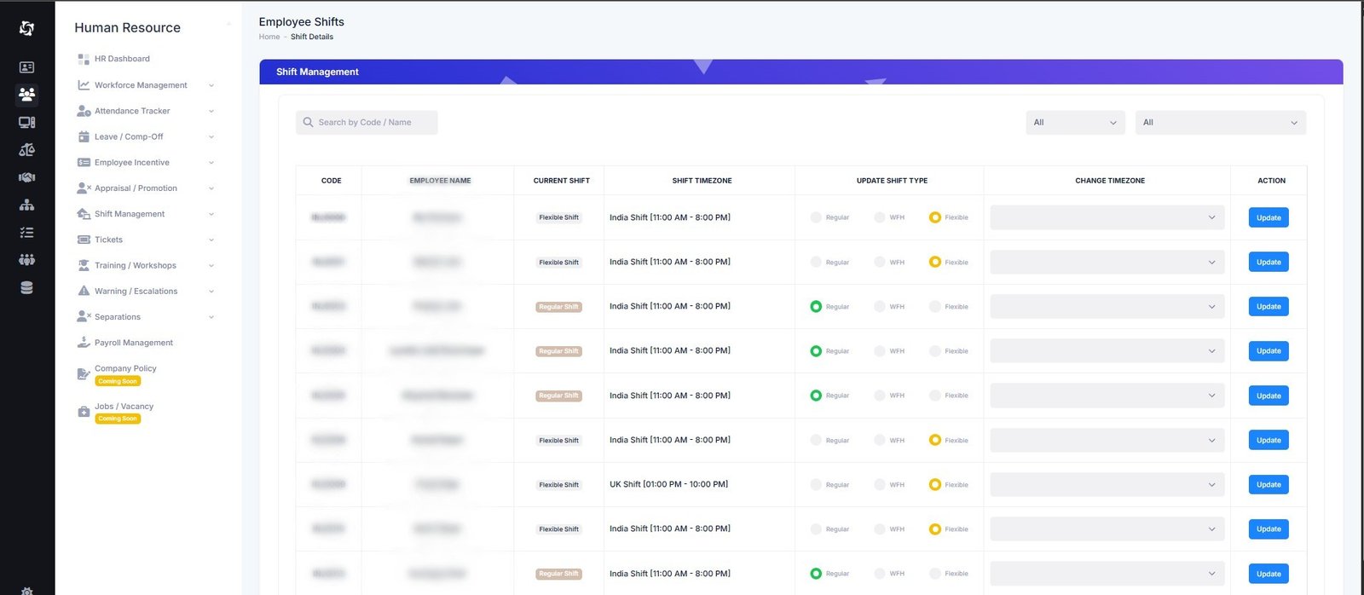Click the computer monitor icon in sidebar
This screenshot has width=1364, height=595.
(x=26, y=123)
